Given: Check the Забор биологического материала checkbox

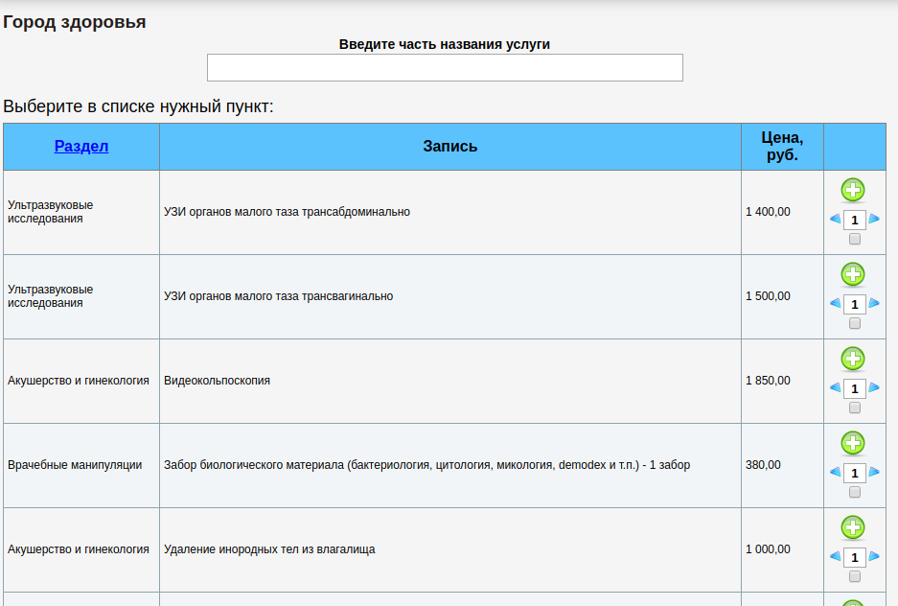Looking at the screenshot, I should pyautogui.click(x=855, y=493).
